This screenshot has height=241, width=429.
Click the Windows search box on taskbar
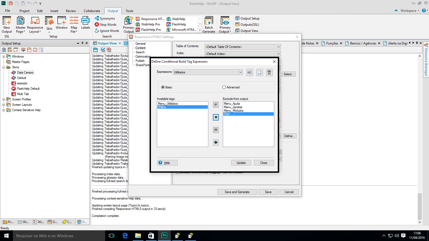click(x=59, y=236)
